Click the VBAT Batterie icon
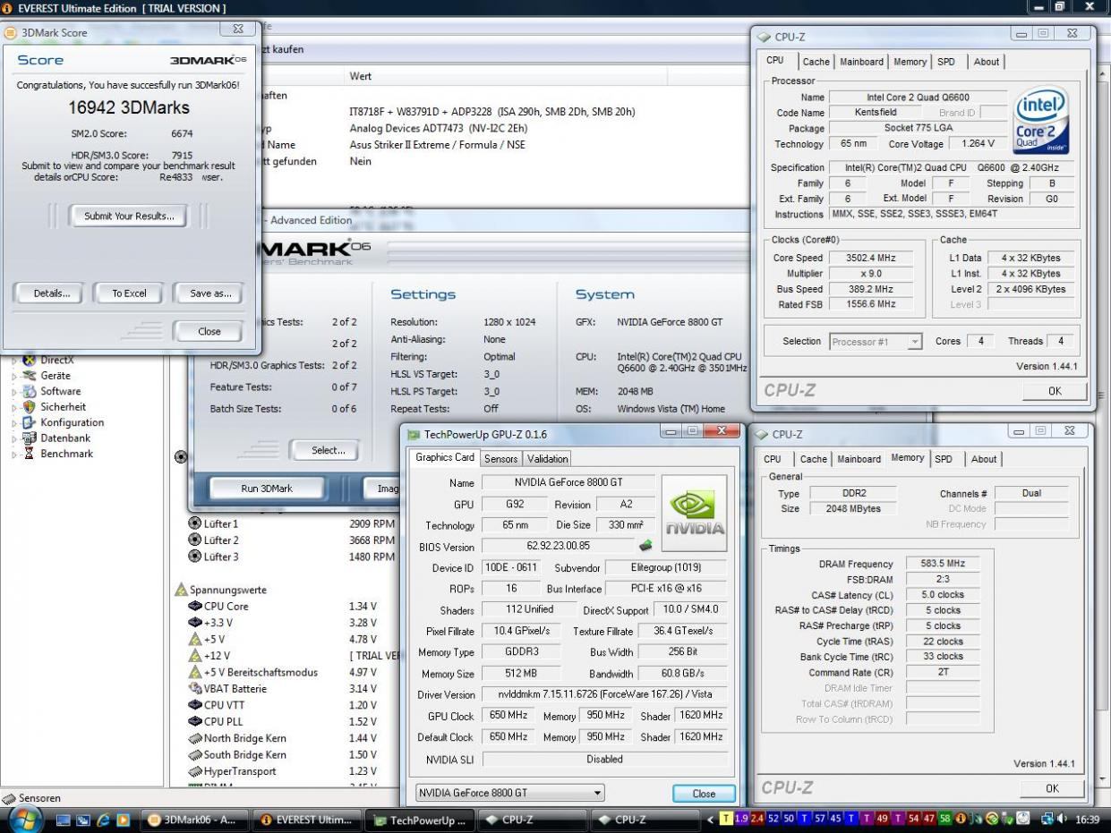 [195, 689]
